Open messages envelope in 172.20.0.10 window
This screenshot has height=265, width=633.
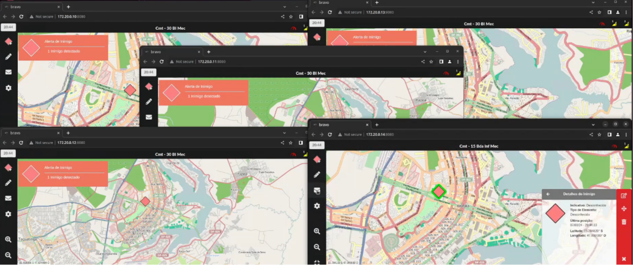tap(8, 72)
